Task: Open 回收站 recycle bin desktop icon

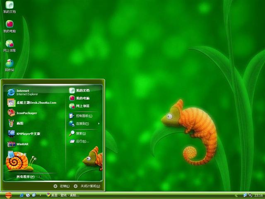Action: pyautogui.click(x=10, y=66)
